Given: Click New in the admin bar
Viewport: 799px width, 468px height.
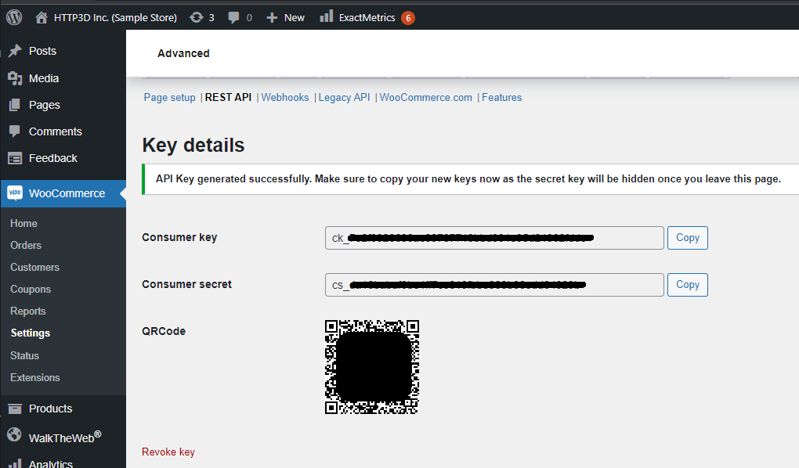Looking at the screenshot, I should (295, 18).
